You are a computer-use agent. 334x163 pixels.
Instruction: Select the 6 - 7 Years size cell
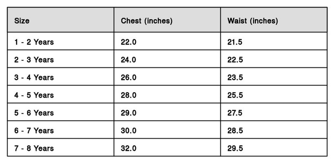coord(61,130)
